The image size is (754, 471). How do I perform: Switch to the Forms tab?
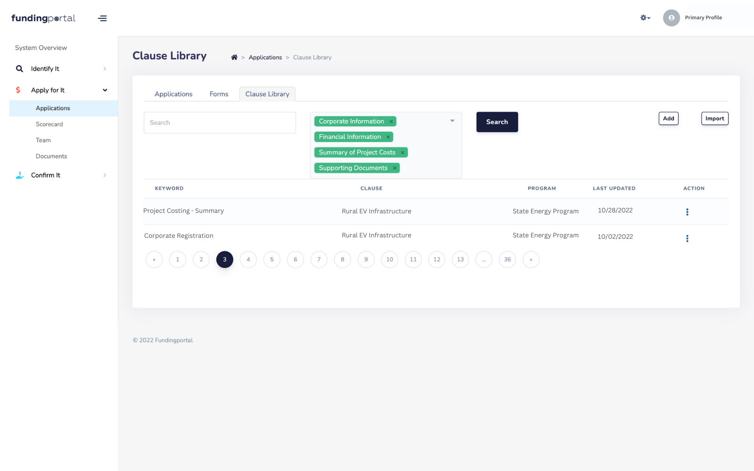click(x=219, y=94)
